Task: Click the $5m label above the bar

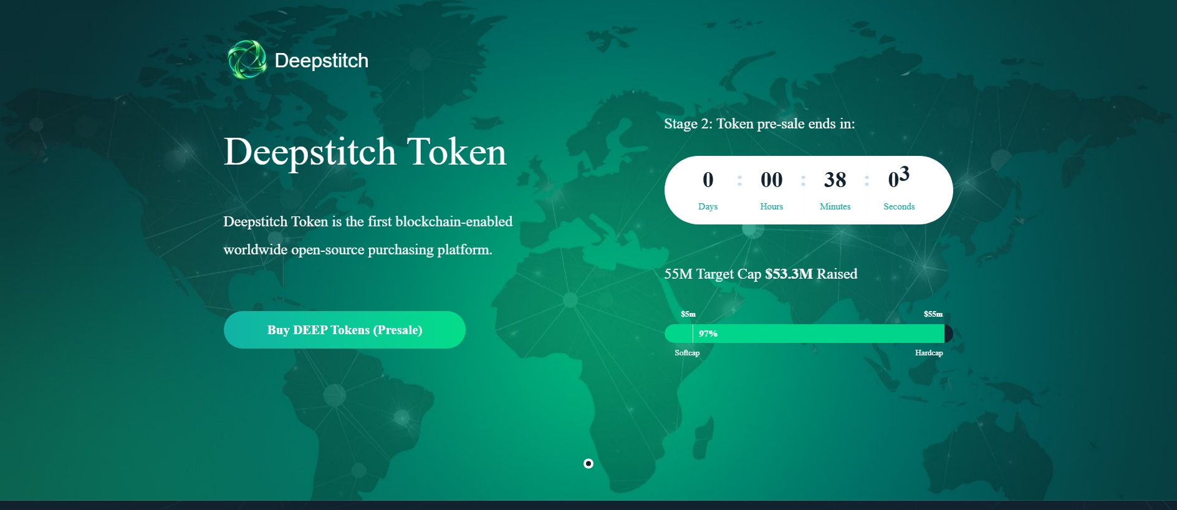Action: click(688, 314)
